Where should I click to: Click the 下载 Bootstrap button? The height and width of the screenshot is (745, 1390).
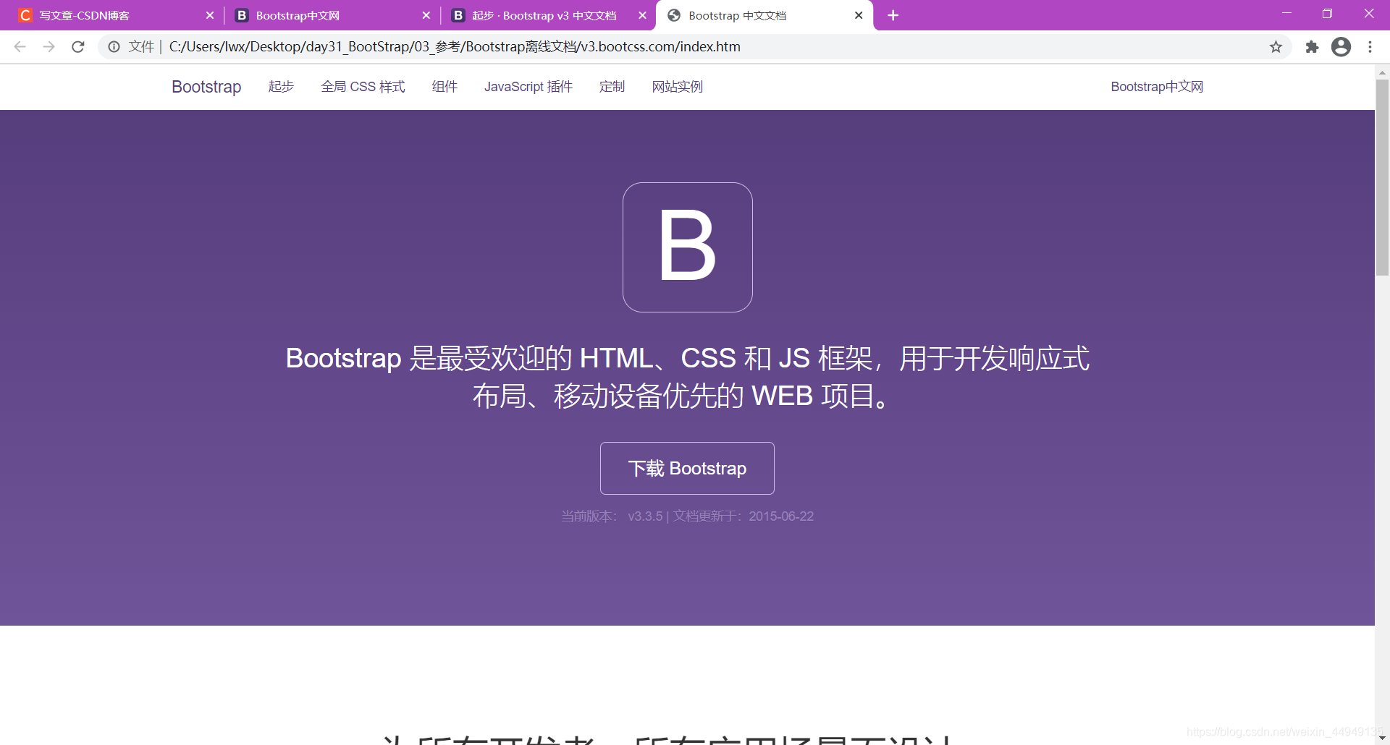687,469
